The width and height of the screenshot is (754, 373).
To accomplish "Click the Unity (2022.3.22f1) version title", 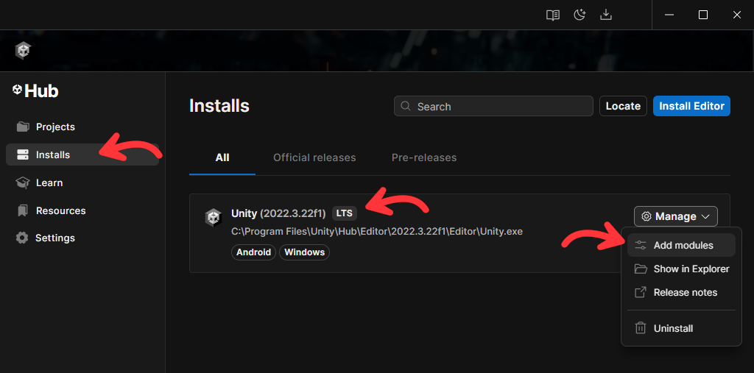I will coord(278,213).
